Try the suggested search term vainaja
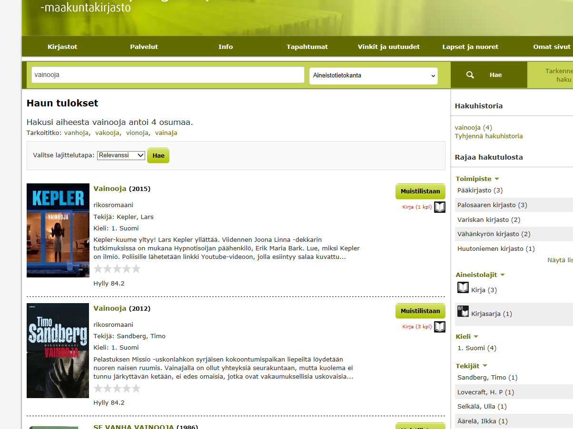 coord(166,133)
